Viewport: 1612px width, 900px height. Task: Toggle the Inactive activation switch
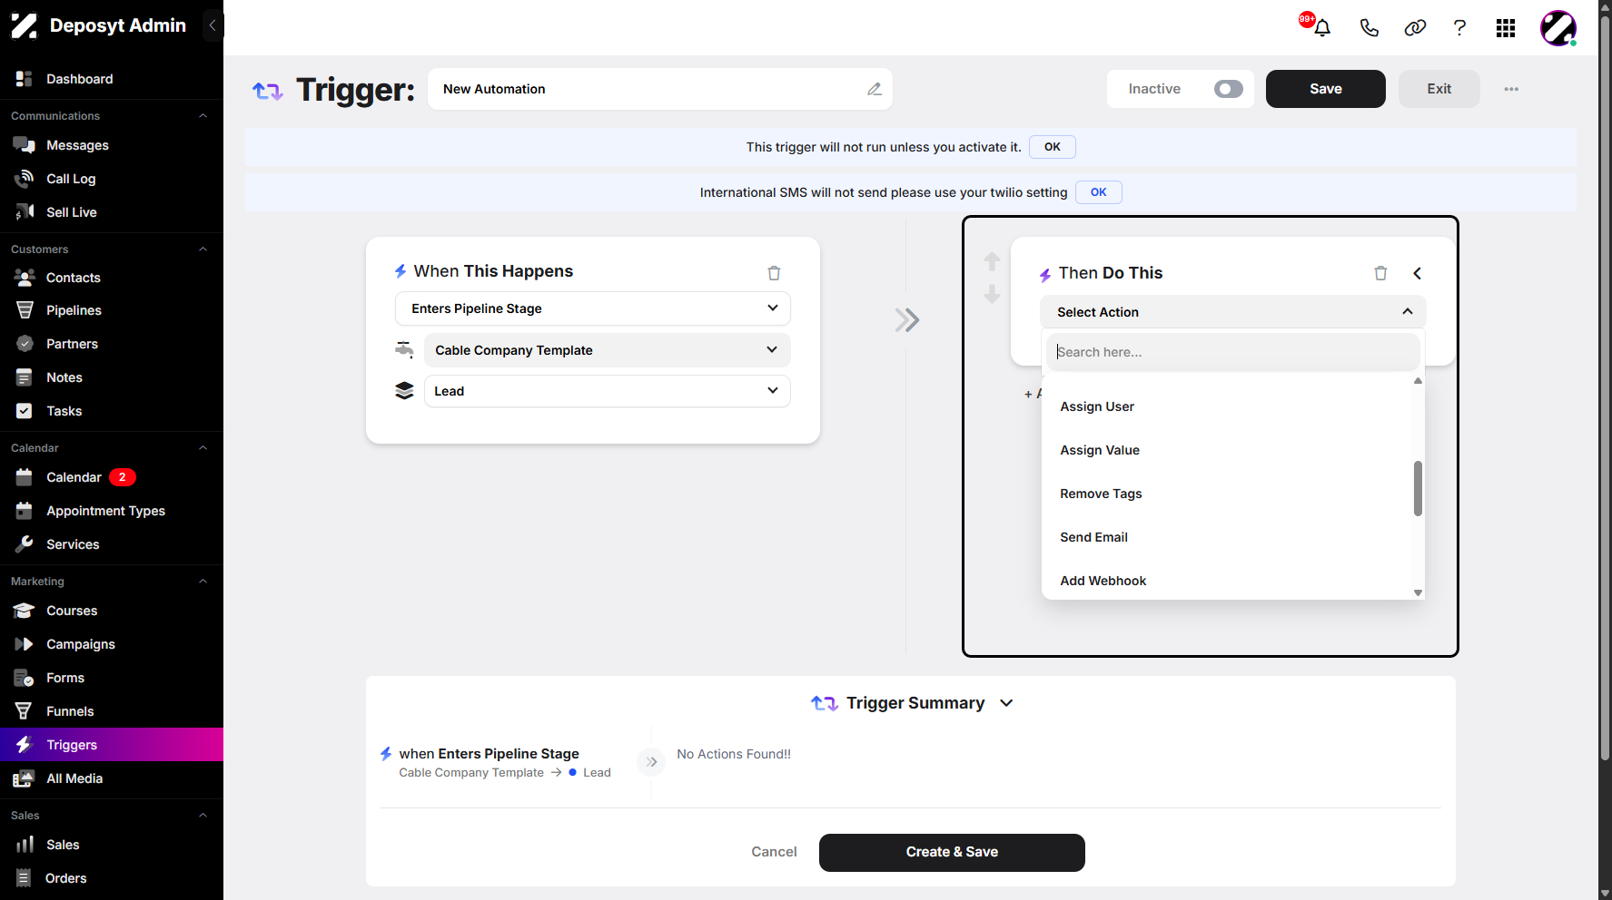1228,89
